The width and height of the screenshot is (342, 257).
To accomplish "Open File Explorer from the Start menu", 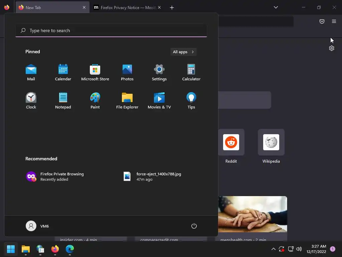I will 127,101.
